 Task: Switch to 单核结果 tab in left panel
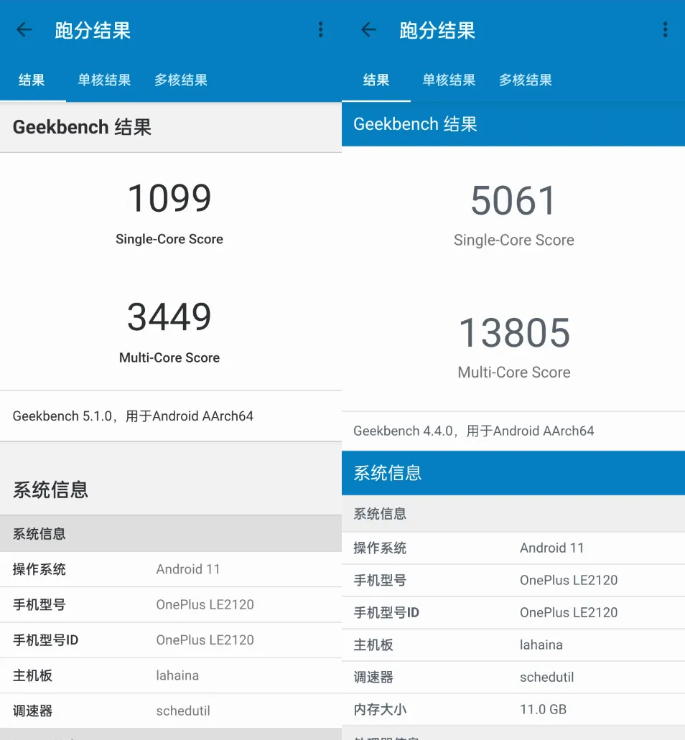tap(104, 80)
